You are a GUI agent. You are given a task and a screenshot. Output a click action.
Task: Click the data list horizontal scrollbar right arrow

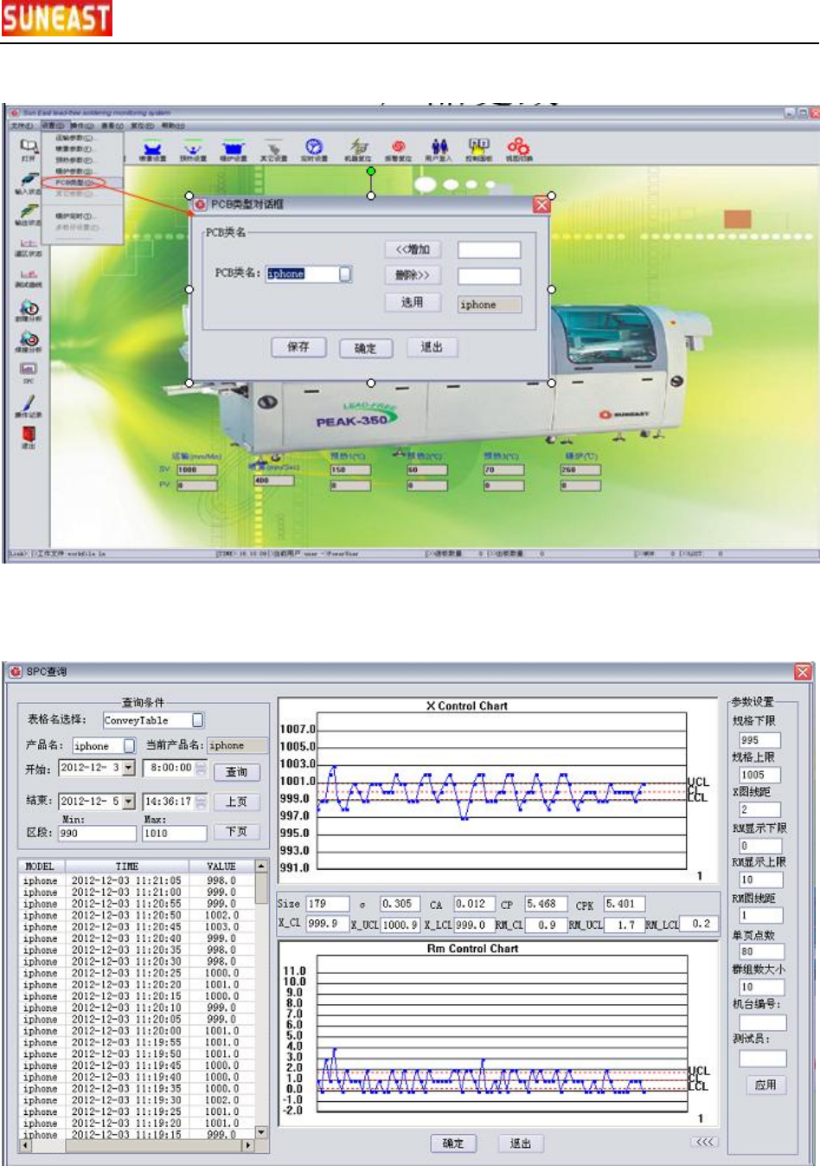[x=249, y=1145]
